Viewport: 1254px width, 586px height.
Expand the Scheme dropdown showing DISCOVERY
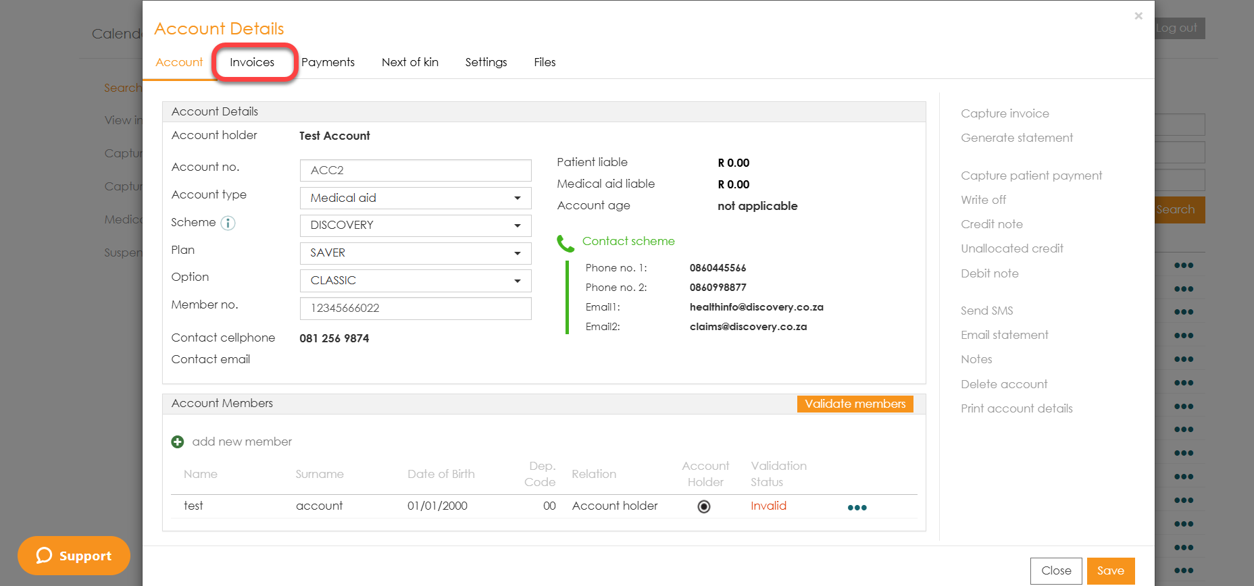click(x=415, y=225)
